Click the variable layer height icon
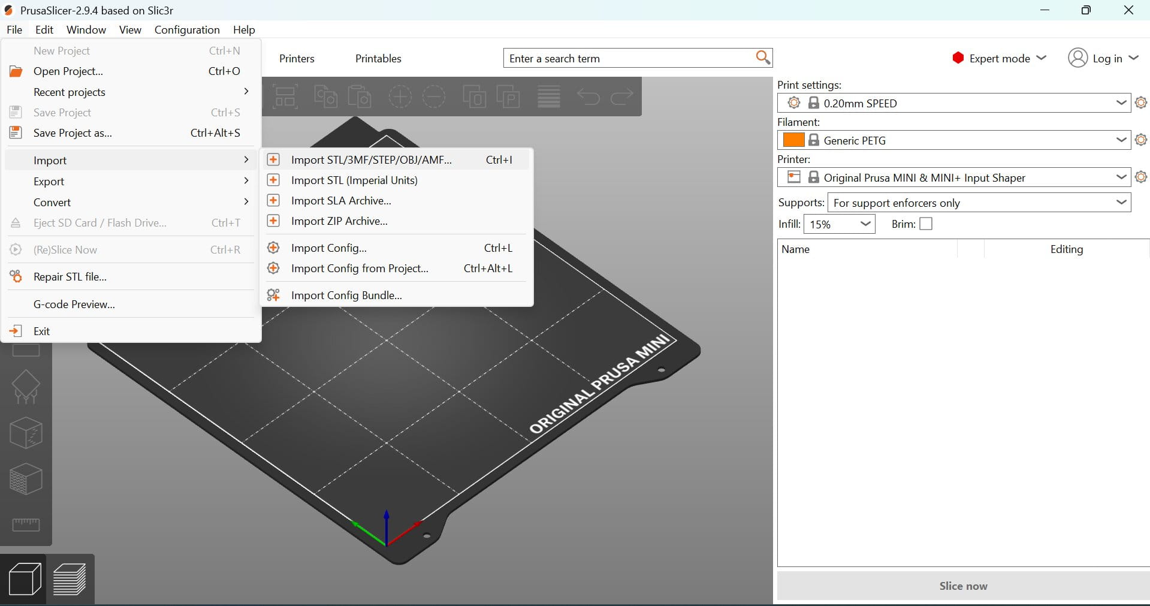 point(548,97)
